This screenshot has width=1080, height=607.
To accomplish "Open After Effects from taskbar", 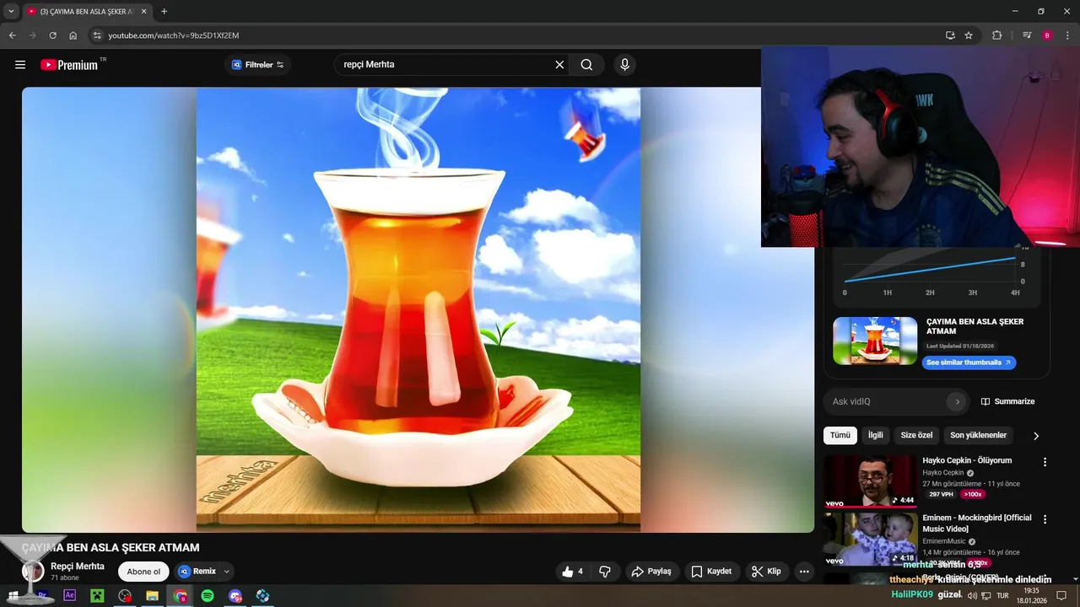I will (x=70, y=595).
